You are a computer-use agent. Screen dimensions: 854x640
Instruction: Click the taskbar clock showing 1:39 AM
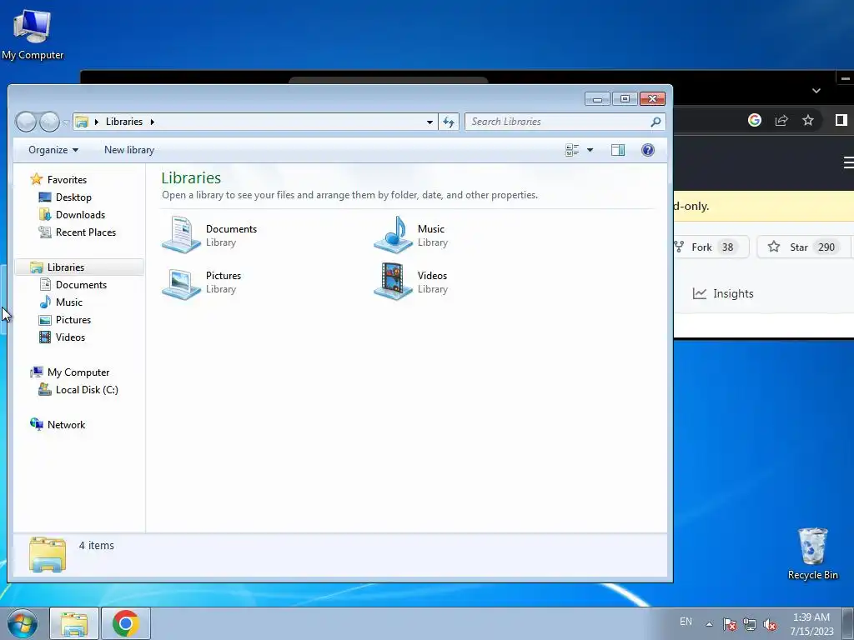pyautogui.click(x=811, y=623)
